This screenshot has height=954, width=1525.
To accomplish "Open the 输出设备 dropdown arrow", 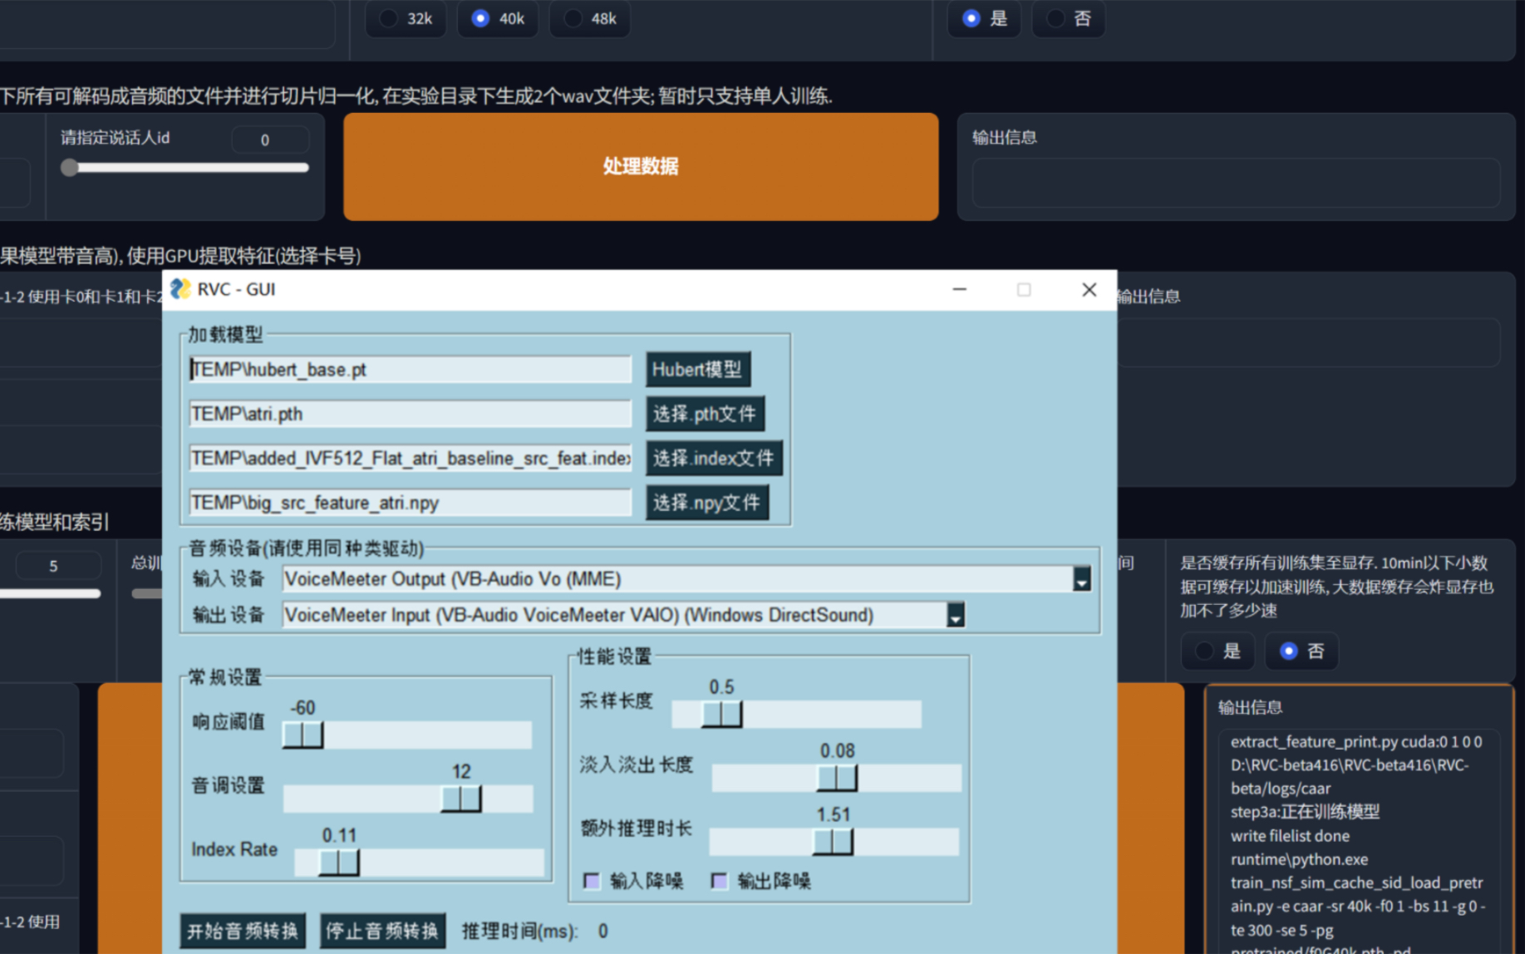I will pos(956,615).
